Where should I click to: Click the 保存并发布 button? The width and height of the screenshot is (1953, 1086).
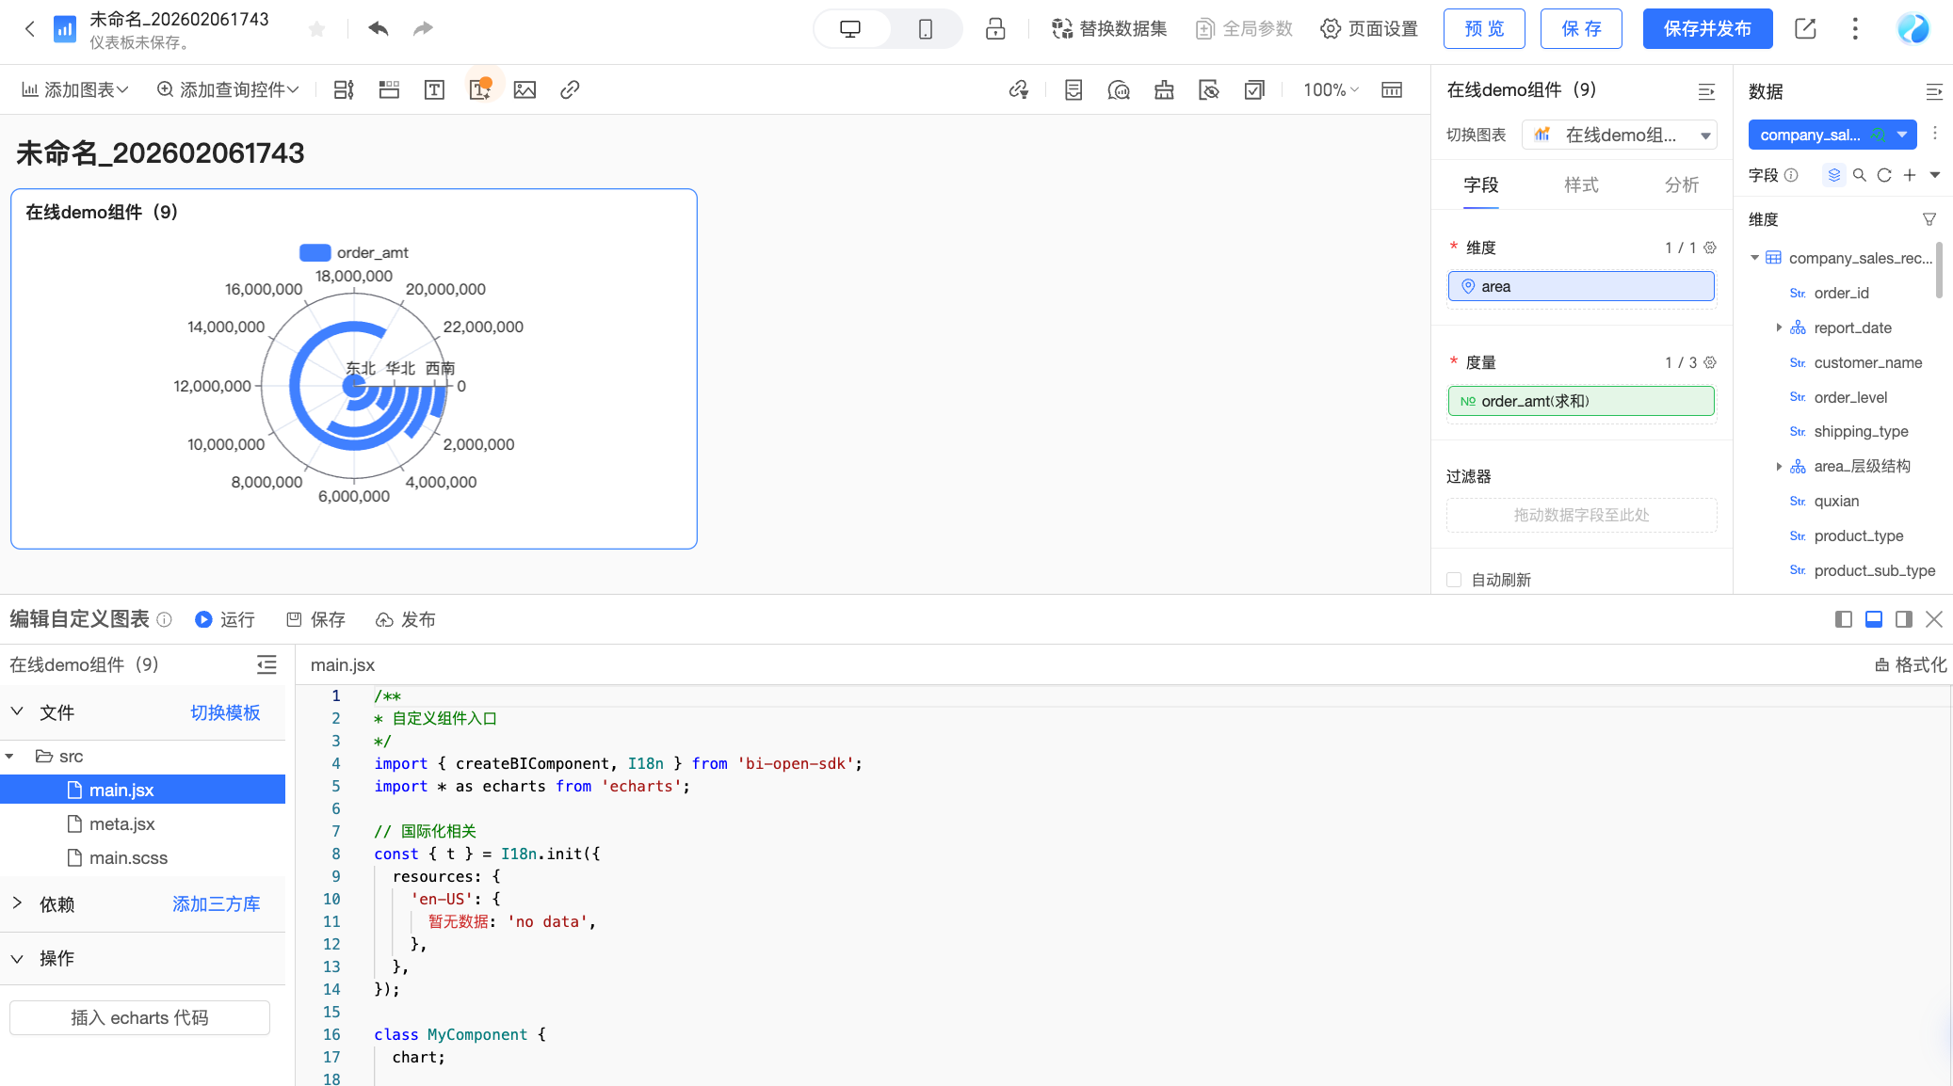point(1706,29)
